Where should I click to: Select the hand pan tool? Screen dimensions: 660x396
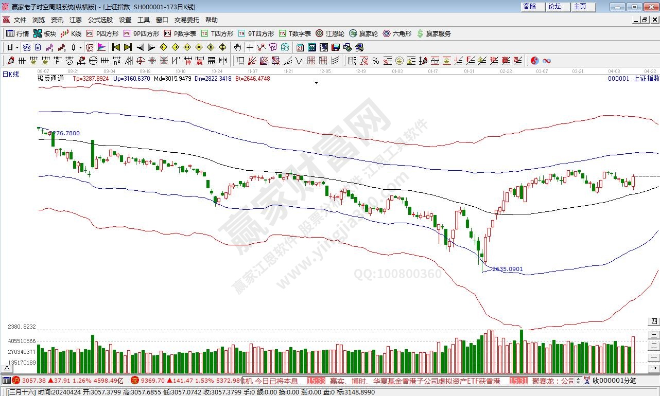click(237, 47)
